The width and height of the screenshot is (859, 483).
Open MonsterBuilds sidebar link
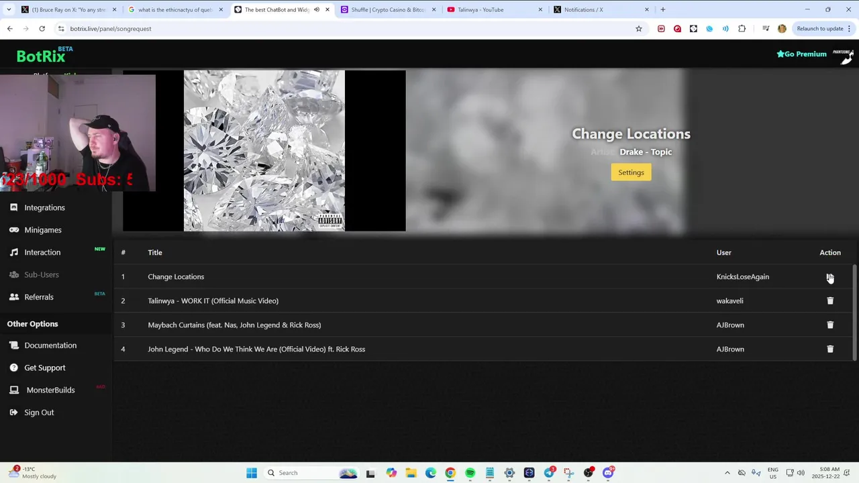click(x=50, y=390)
